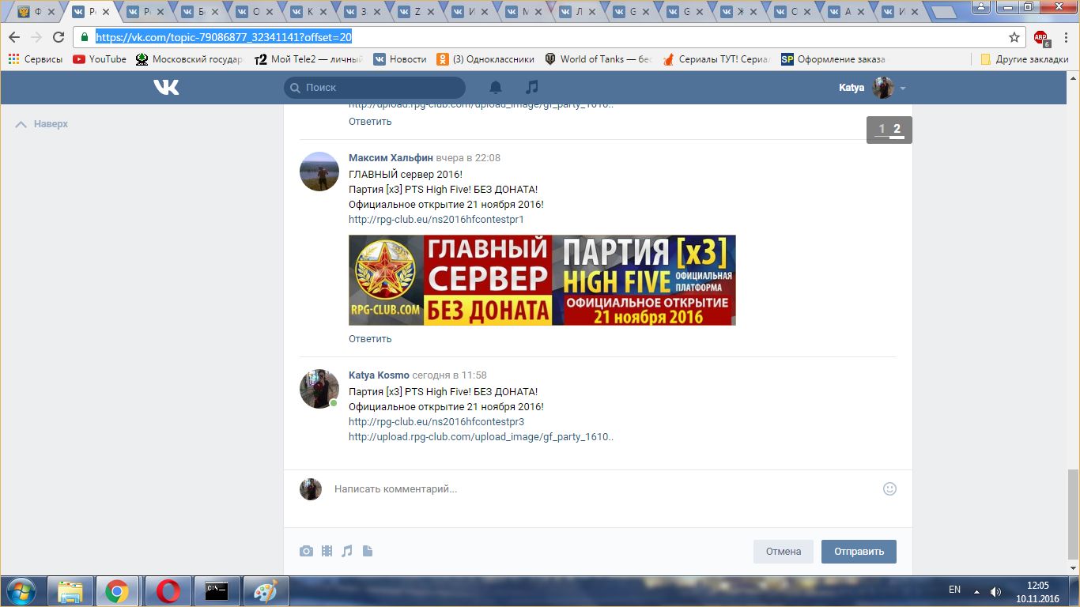Open a new browser tab

944,13
